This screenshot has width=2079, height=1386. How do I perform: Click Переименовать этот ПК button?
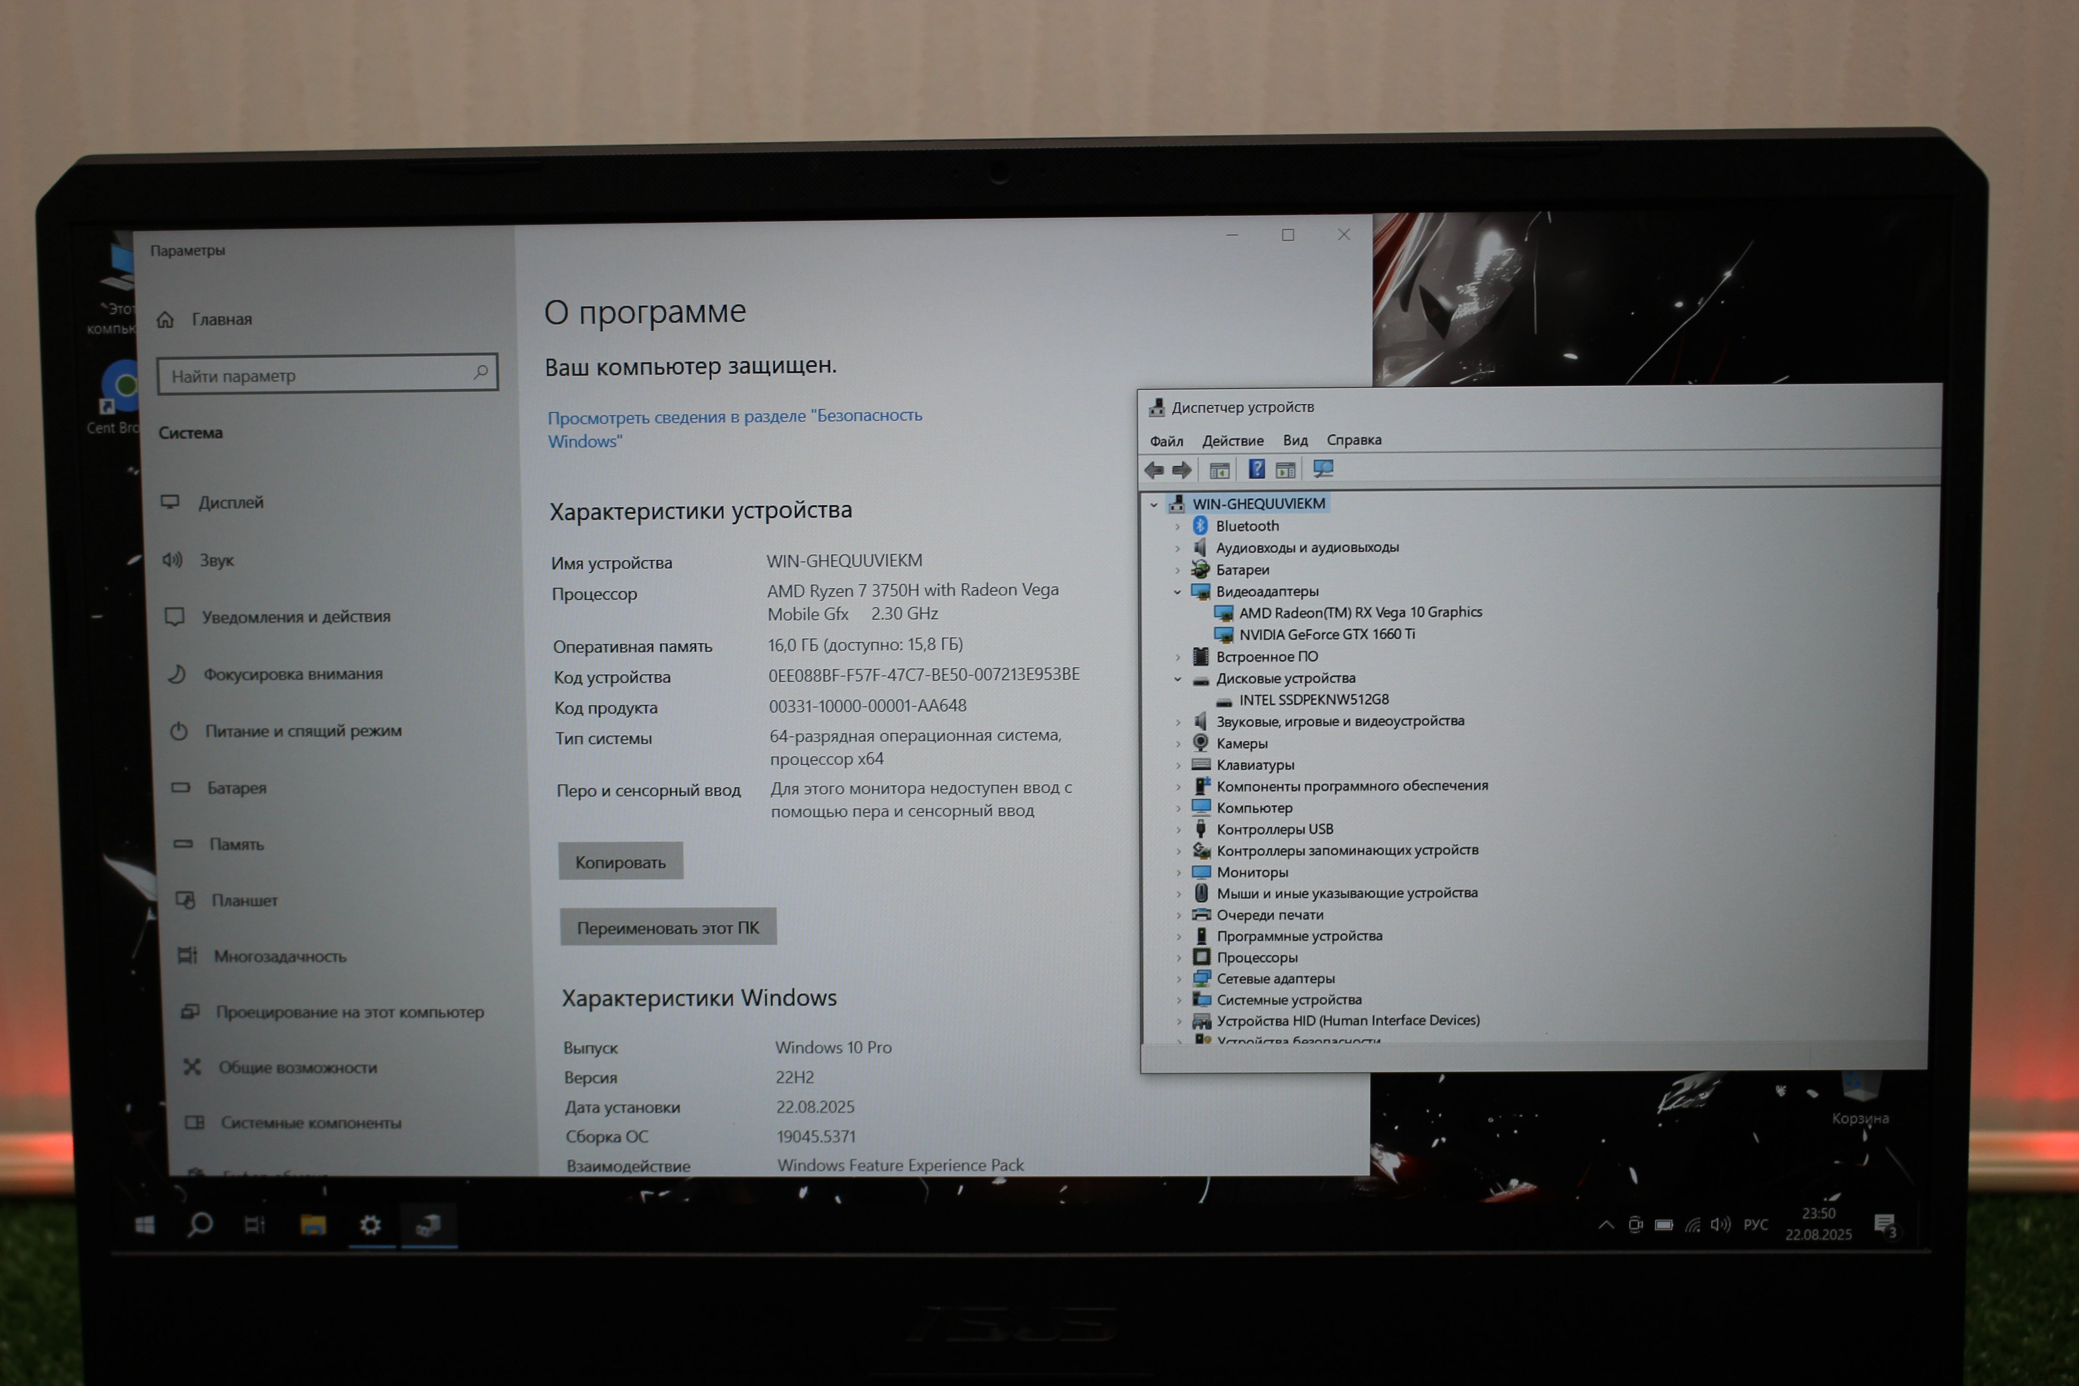(668, 927)
